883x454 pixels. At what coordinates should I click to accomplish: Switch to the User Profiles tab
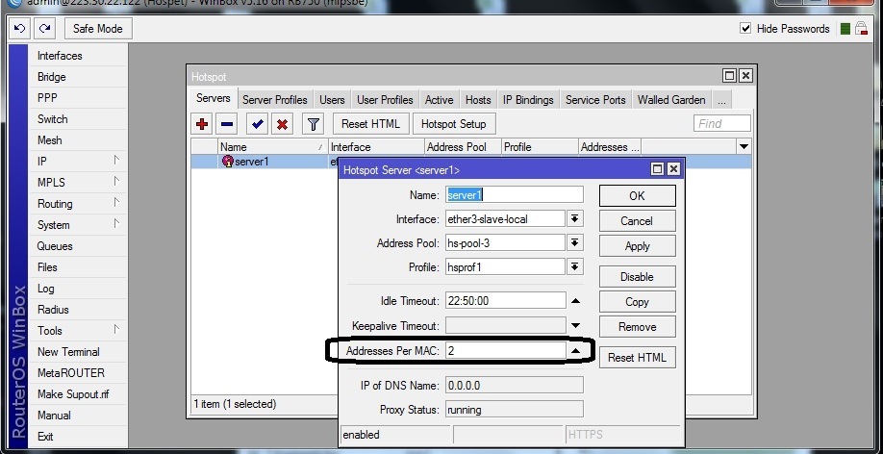click(385, 100)
